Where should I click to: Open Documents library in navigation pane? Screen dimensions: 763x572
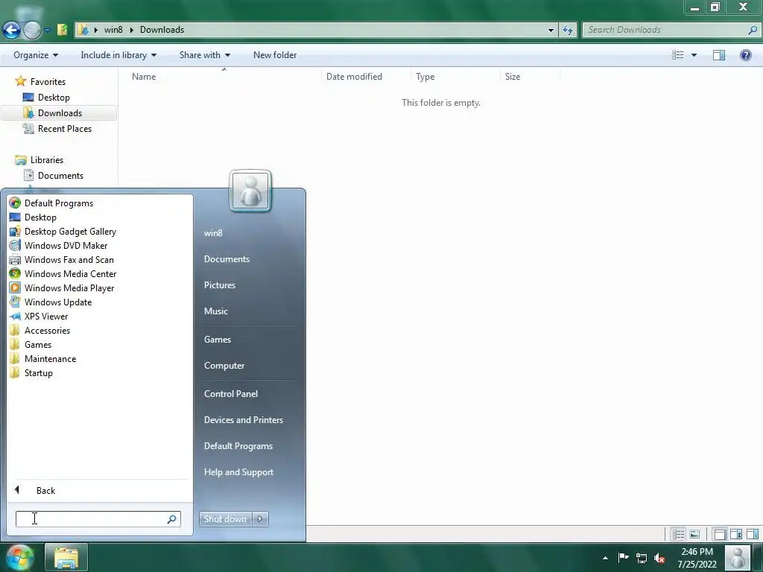point(60,176)
